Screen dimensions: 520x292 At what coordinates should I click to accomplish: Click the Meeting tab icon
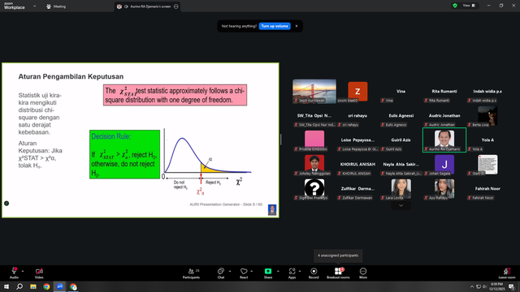[49, 6]
